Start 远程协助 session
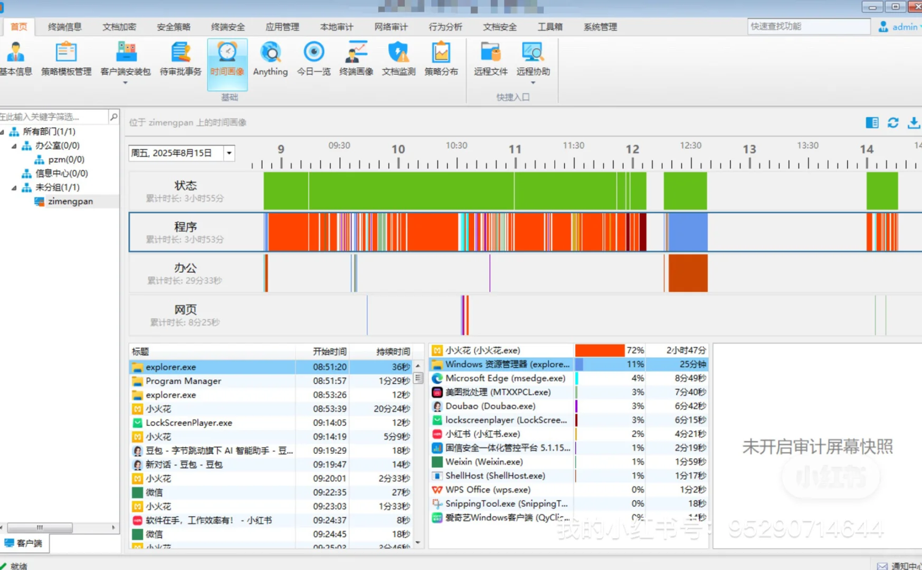 pyautogui.click(x=533, y=59)
